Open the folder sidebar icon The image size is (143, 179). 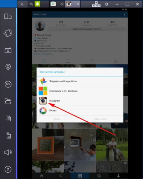coord(8,101)
